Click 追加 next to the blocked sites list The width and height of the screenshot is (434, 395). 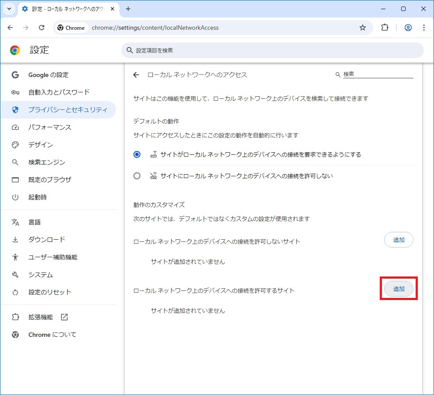click(399, 240)
